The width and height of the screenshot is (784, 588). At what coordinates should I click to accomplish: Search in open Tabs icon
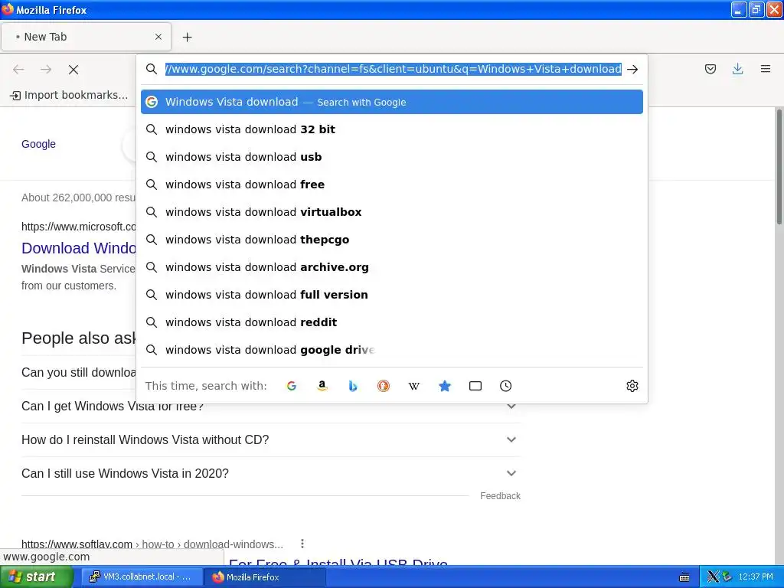pyautogui.click(x=475, y=386)
